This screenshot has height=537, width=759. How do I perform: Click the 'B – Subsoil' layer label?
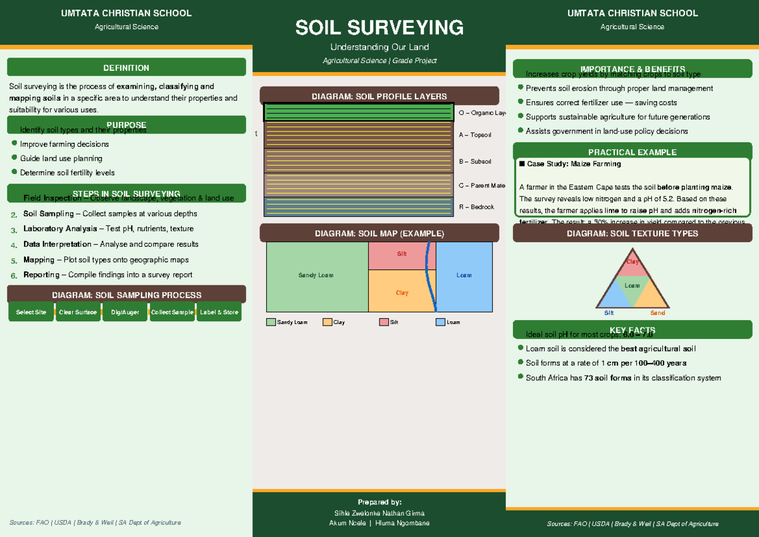click(x=475, y=161)
